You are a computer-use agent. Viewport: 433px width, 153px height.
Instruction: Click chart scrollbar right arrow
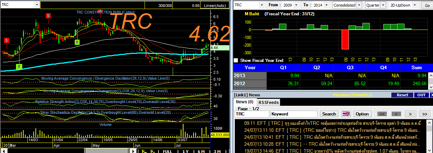pyautogui.click(x=133, y=151)
